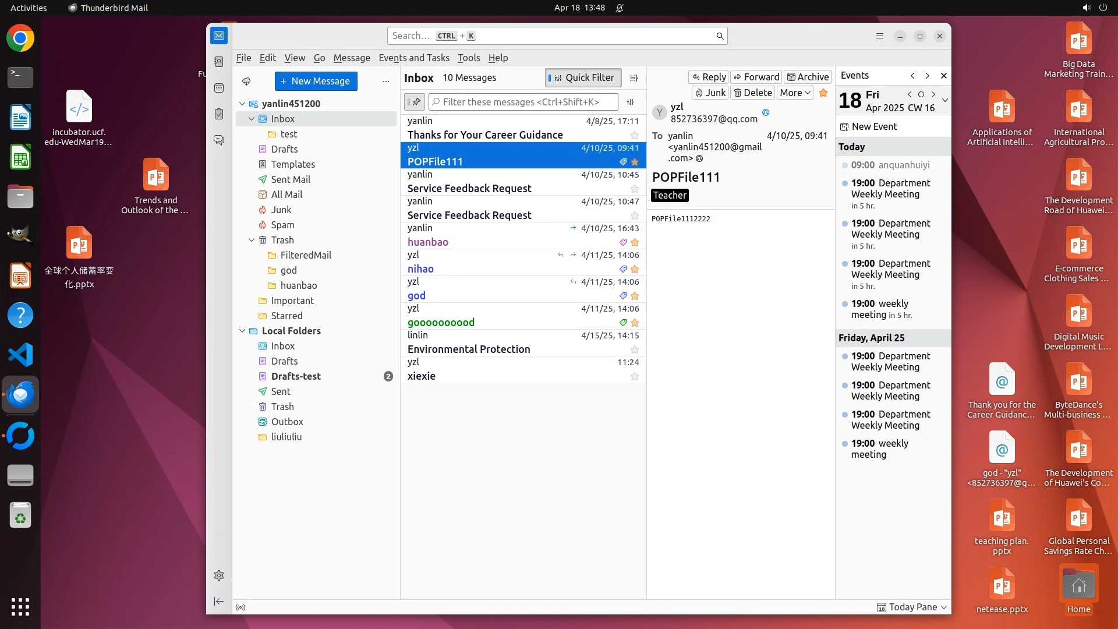Viewport: 1118px width, 629px height.
Task: Toggle the Quick Filter bar
Action: coord(583,78)
